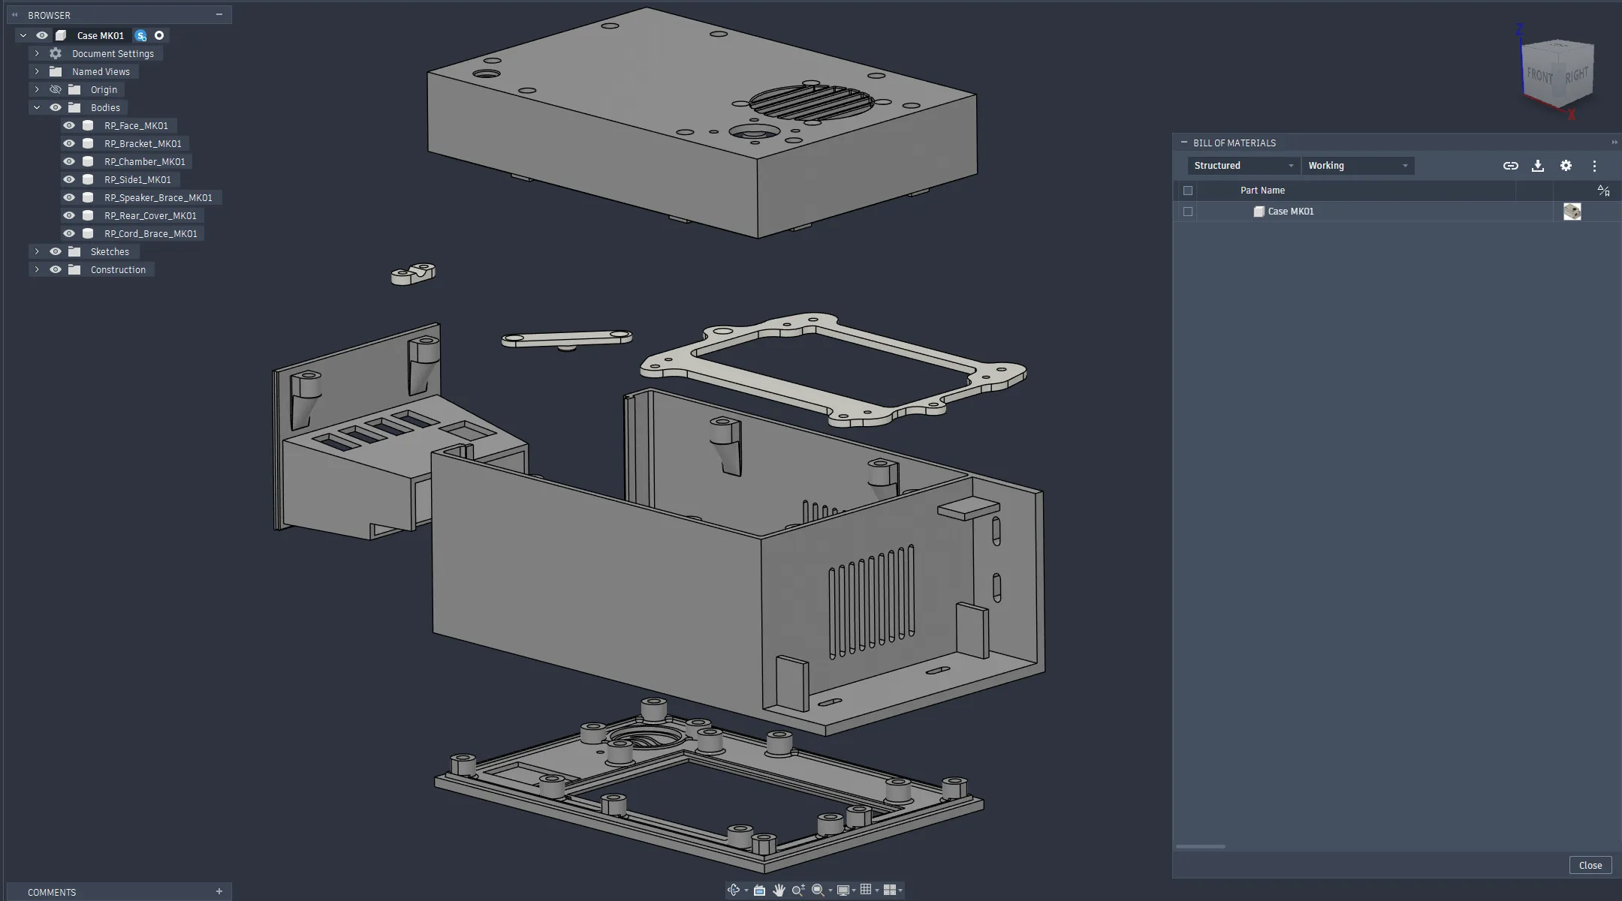
Task: Open Bill of Materials settings gear
Action: pyautogui.click(x=1566, y=166)
